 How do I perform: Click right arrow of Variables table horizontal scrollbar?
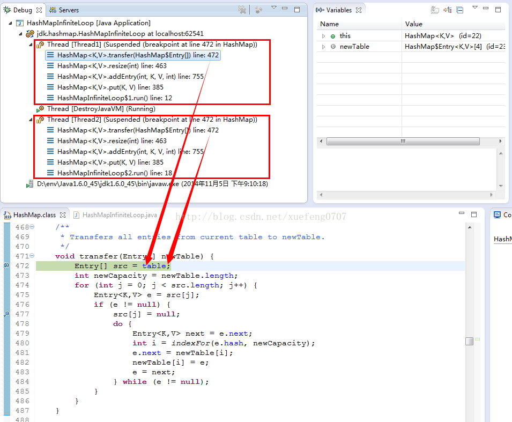tap(500, 142)
